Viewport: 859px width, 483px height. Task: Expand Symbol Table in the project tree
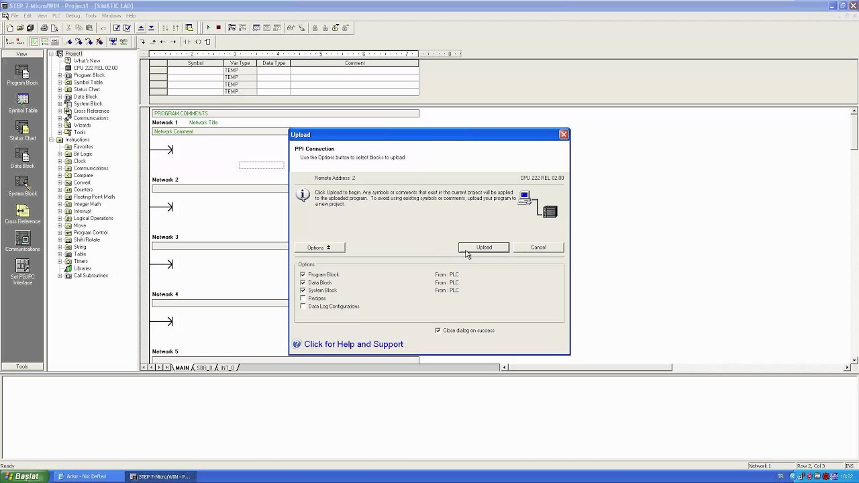coord(60,83)
